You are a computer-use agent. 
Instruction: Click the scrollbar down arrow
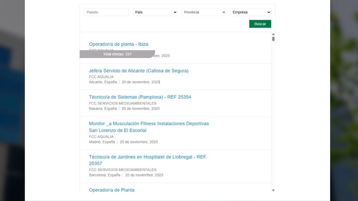pyautogui.click(x=273, y=190)
